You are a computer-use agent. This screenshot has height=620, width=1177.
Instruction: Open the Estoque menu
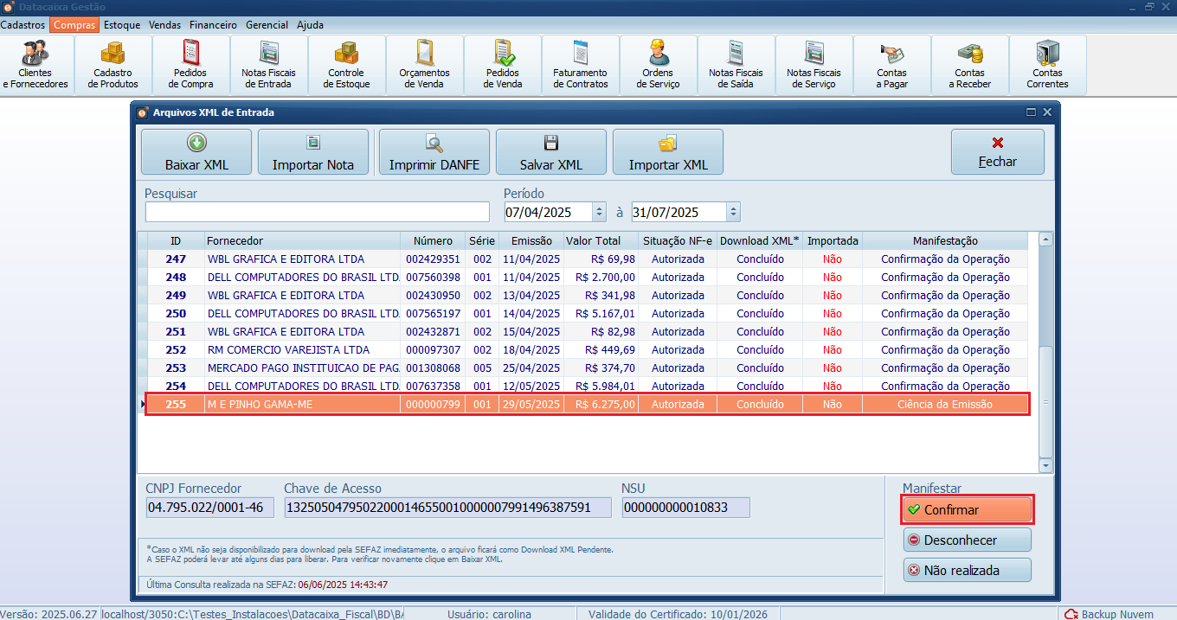[122, 25]
